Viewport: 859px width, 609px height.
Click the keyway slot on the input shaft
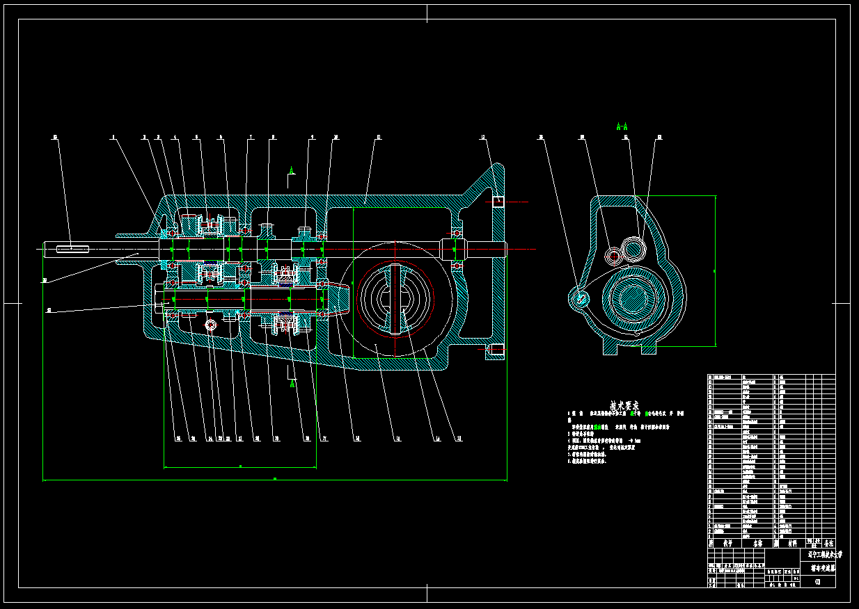point(72,249)
